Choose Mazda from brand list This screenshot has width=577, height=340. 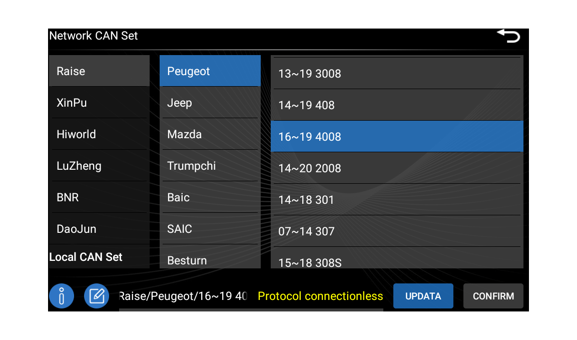click(210, 134)
